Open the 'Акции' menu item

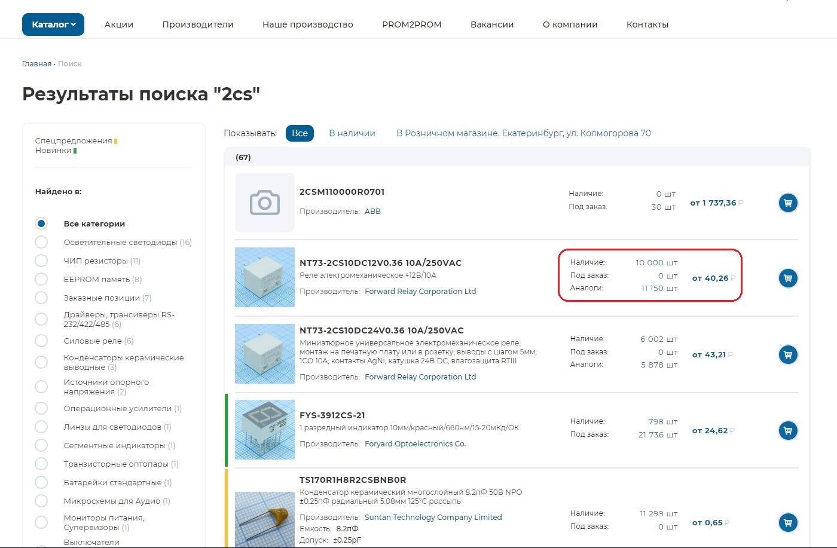click(x=119, y=25)
